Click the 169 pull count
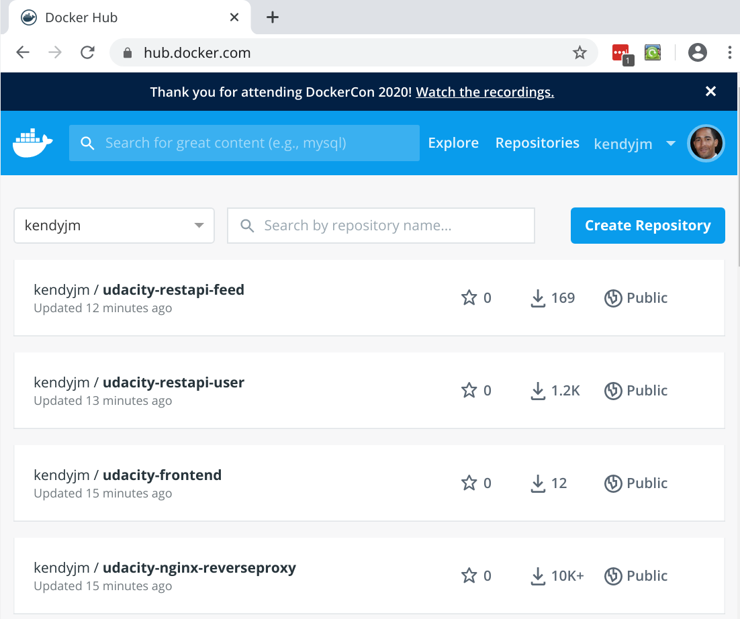This screenshot has width=740, height=619. [x=563, y=297]
